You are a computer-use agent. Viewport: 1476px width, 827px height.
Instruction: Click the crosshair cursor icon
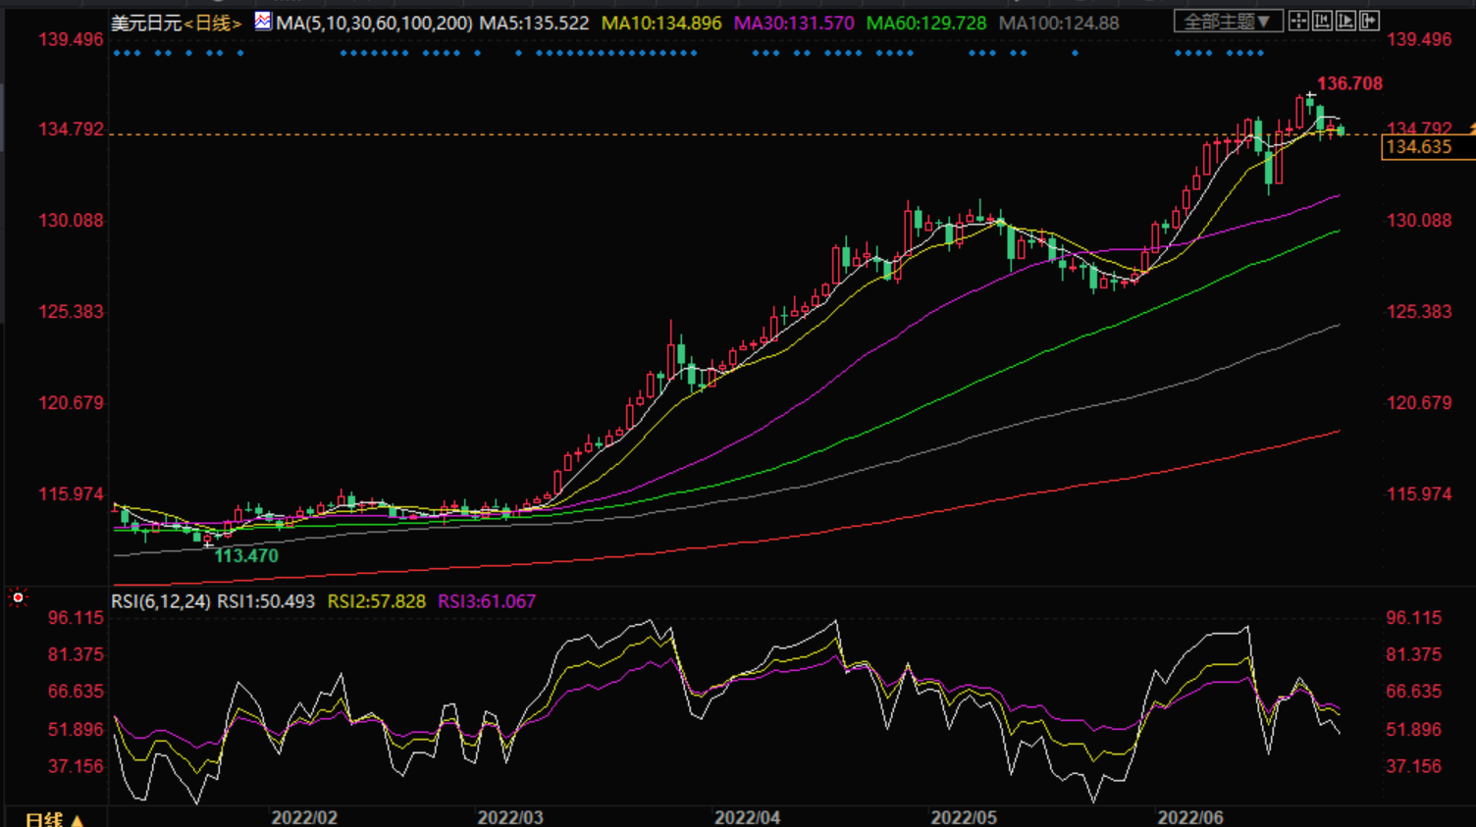(1298, 21)
